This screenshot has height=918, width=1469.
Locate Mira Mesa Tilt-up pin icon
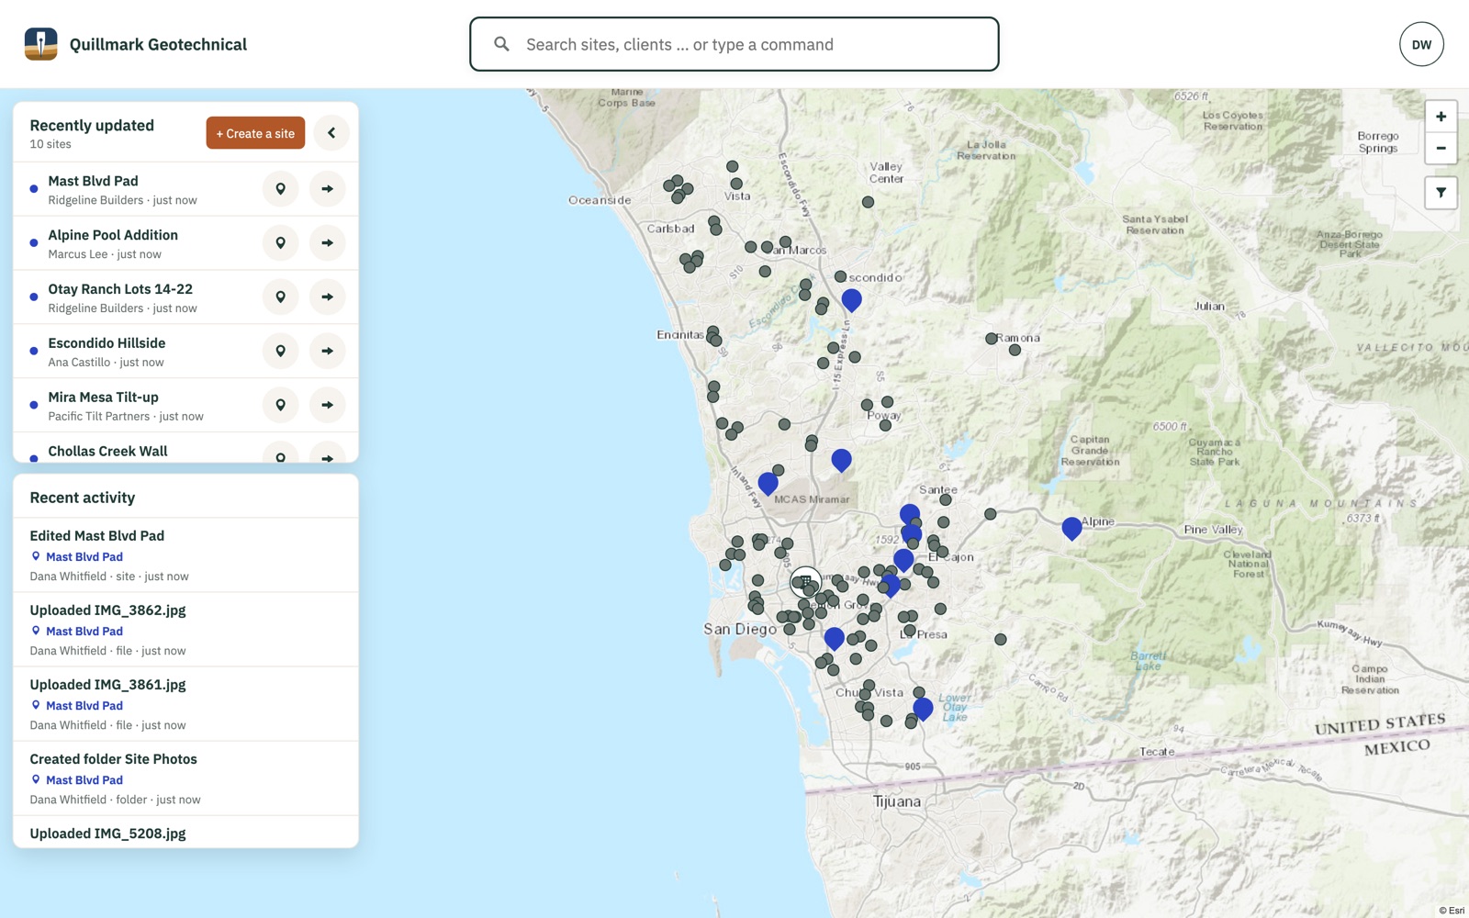point(281,406)
